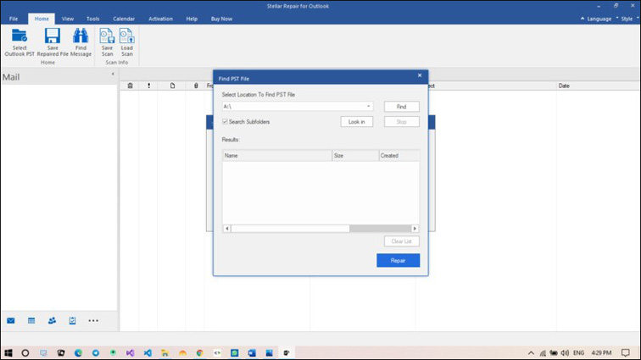
Task: Click volume icon in system tray
Action: 565,352
